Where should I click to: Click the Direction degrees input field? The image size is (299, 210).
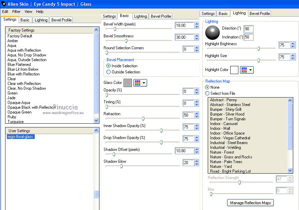pyautogui.click(x=249, y=29)
